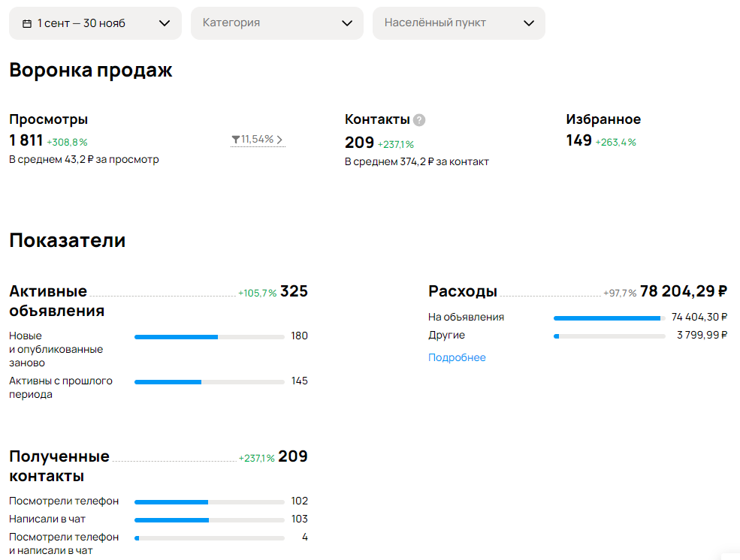Expand the Категория dropdown
Image resolution: width=740 pixels, height=560 pixels.
[x=277, y=23]
